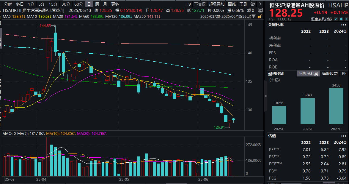
Task: Click the settings gear in the toolbar
Action: click(253, 4)
